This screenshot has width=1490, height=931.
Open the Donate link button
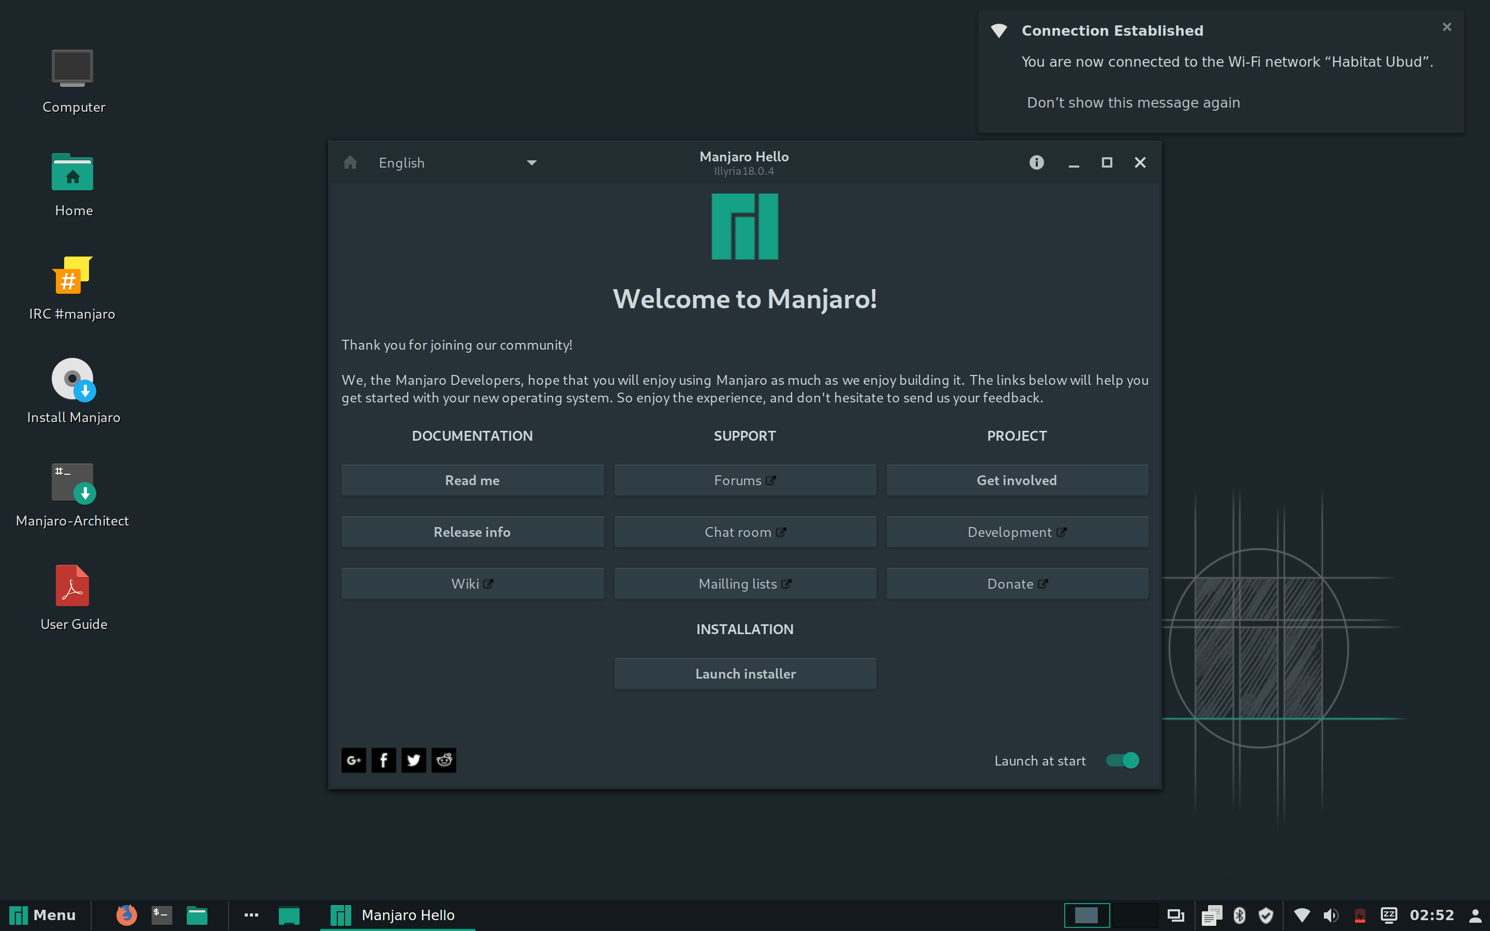click(x=1017, y=584)
